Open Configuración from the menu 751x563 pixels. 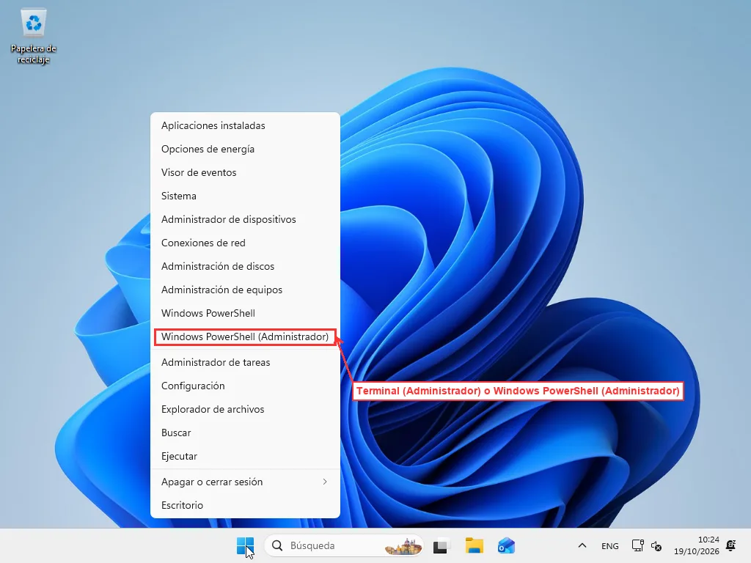245,386
